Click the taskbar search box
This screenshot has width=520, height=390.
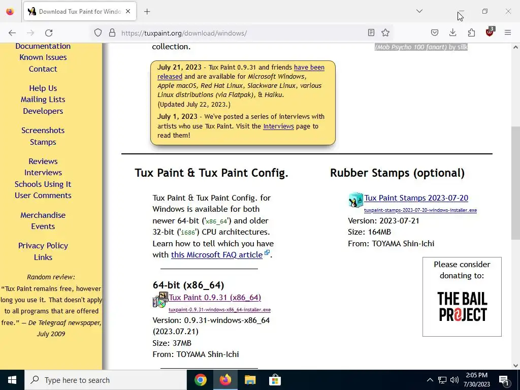coord(106,380)
